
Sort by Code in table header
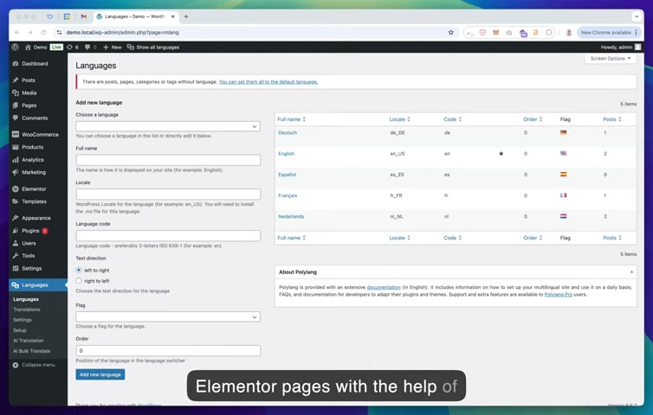pyautogui.click(x=452, y=119)
